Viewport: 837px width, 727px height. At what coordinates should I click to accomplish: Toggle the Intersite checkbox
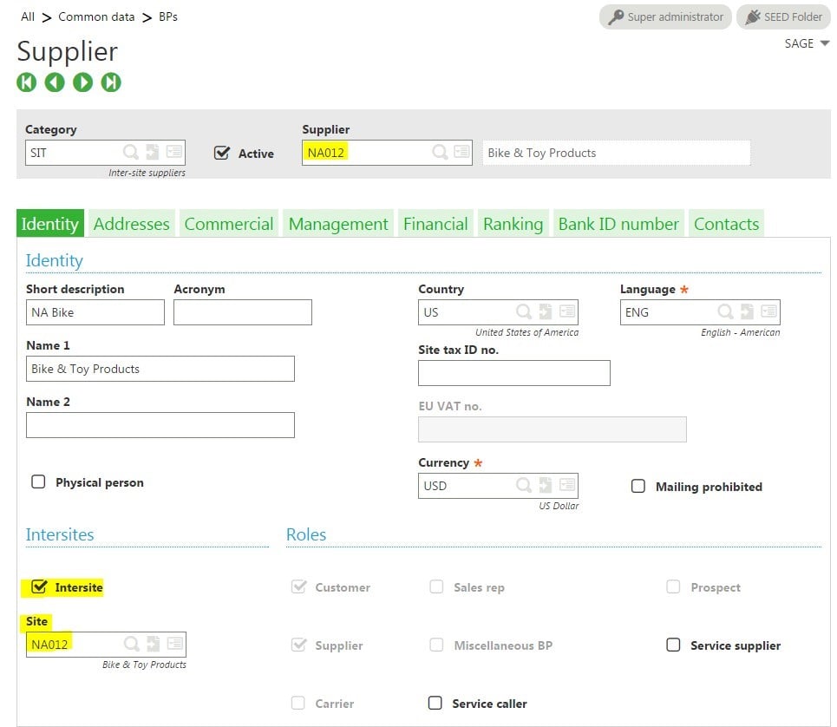[38, 587]
